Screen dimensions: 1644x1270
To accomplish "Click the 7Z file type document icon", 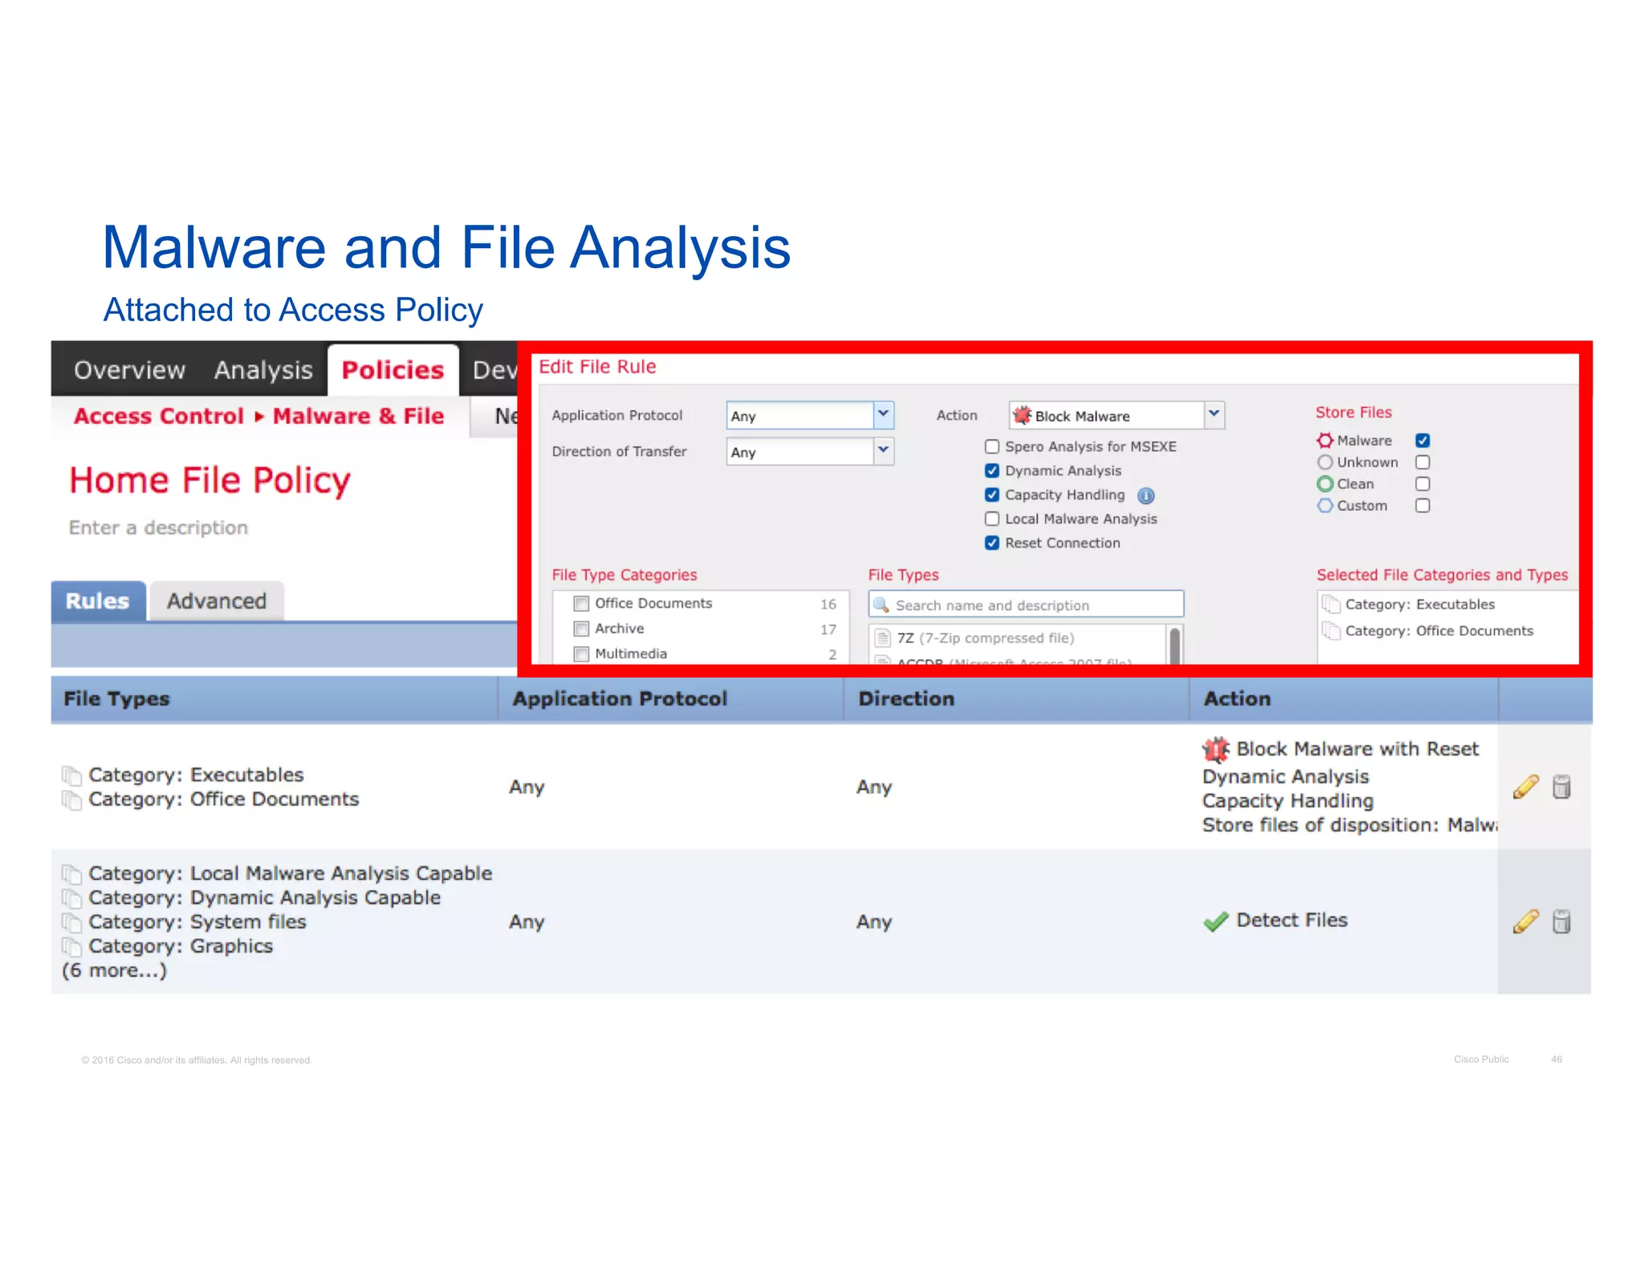I will 882,638.
